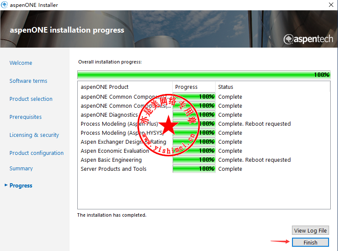The height and width of the screenshot is (251, 338).
Task: Click the Finish button
Action: point(310,242)
